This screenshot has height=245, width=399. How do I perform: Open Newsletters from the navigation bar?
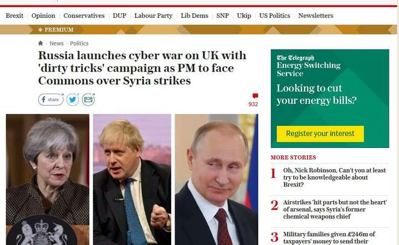[x=316, y=16]
